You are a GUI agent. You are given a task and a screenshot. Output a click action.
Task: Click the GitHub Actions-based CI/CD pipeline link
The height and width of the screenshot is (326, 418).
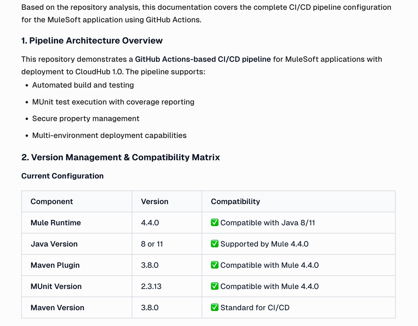(x=203, y=59)
